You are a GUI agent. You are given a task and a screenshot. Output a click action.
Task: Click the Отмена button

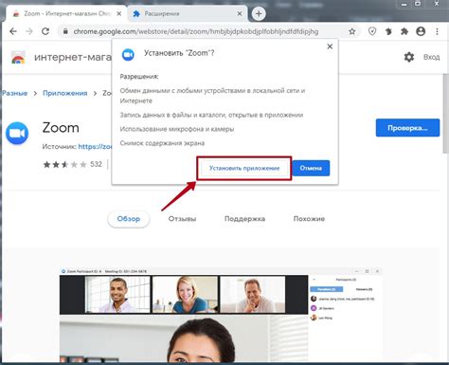311,168
